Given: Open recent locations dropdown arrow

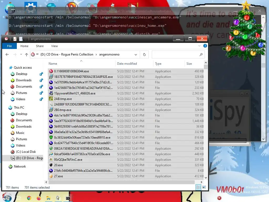Looking at the screenshot, I should coord(21,54).
